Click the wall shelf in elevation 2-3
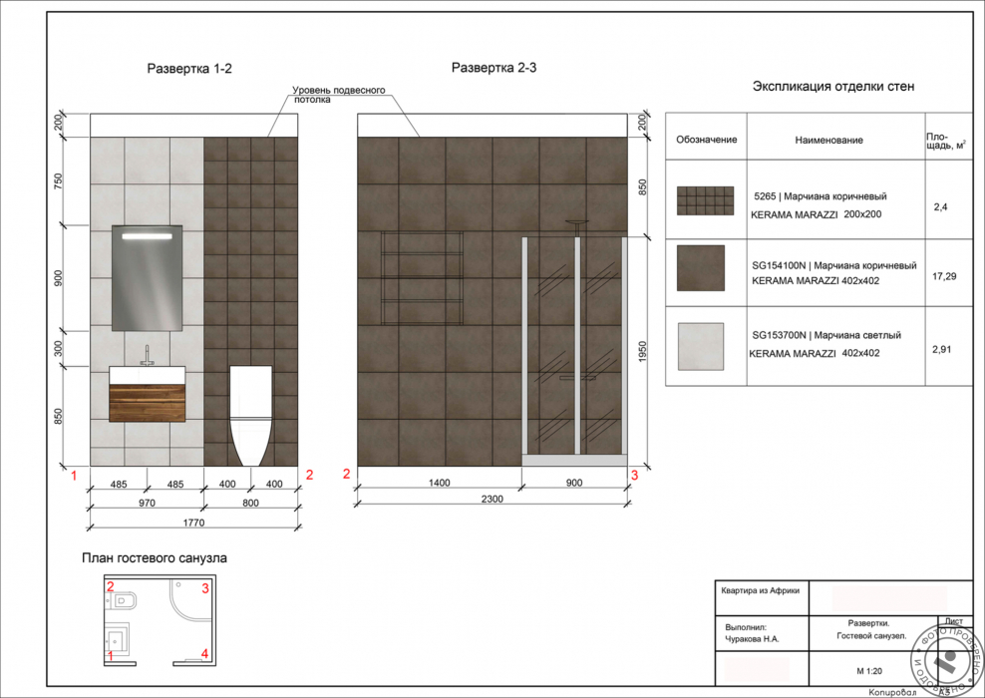Image resolution: width=985 pixels, height=698 pixels. coord(423,279)
